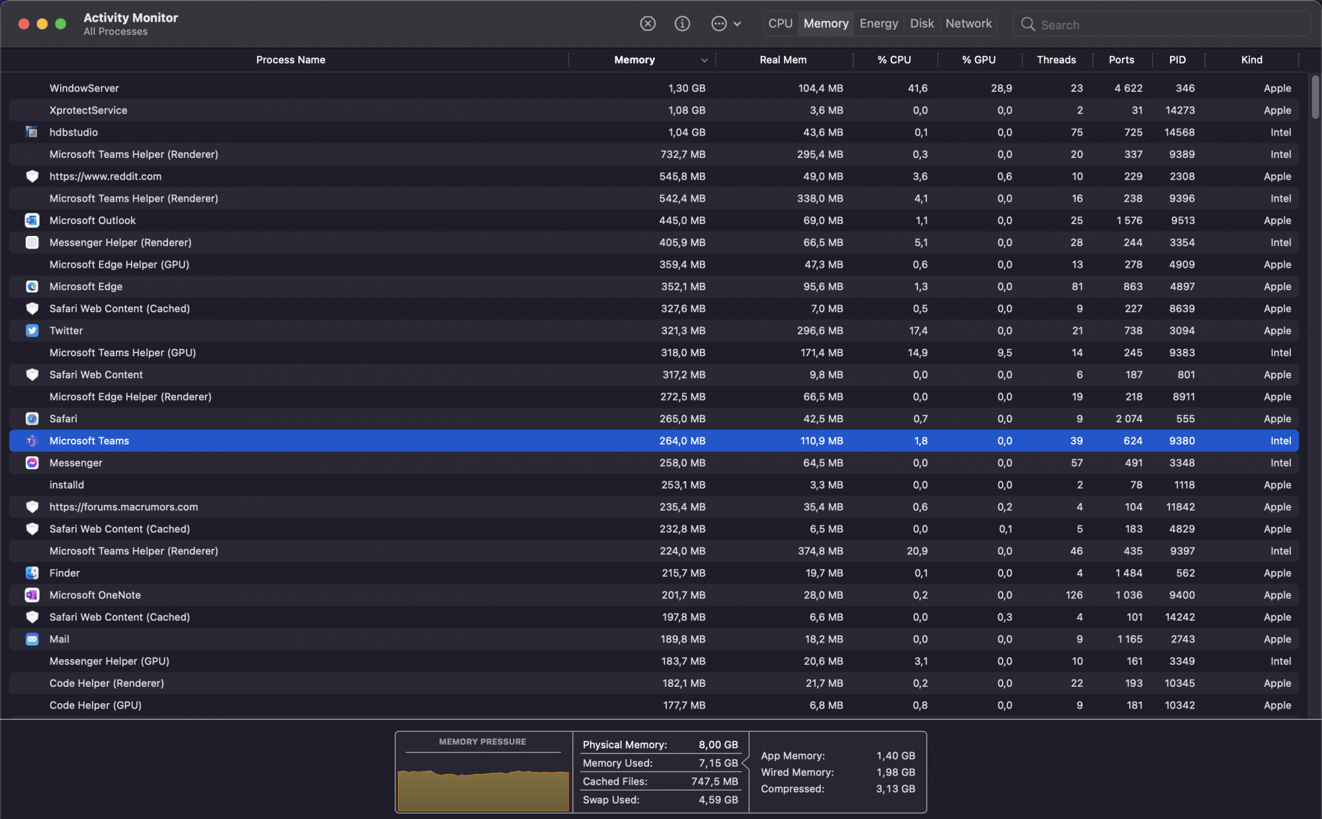Switch to the Energy tab
This screenshot has width=1322, height=819.
coord(878,24)
